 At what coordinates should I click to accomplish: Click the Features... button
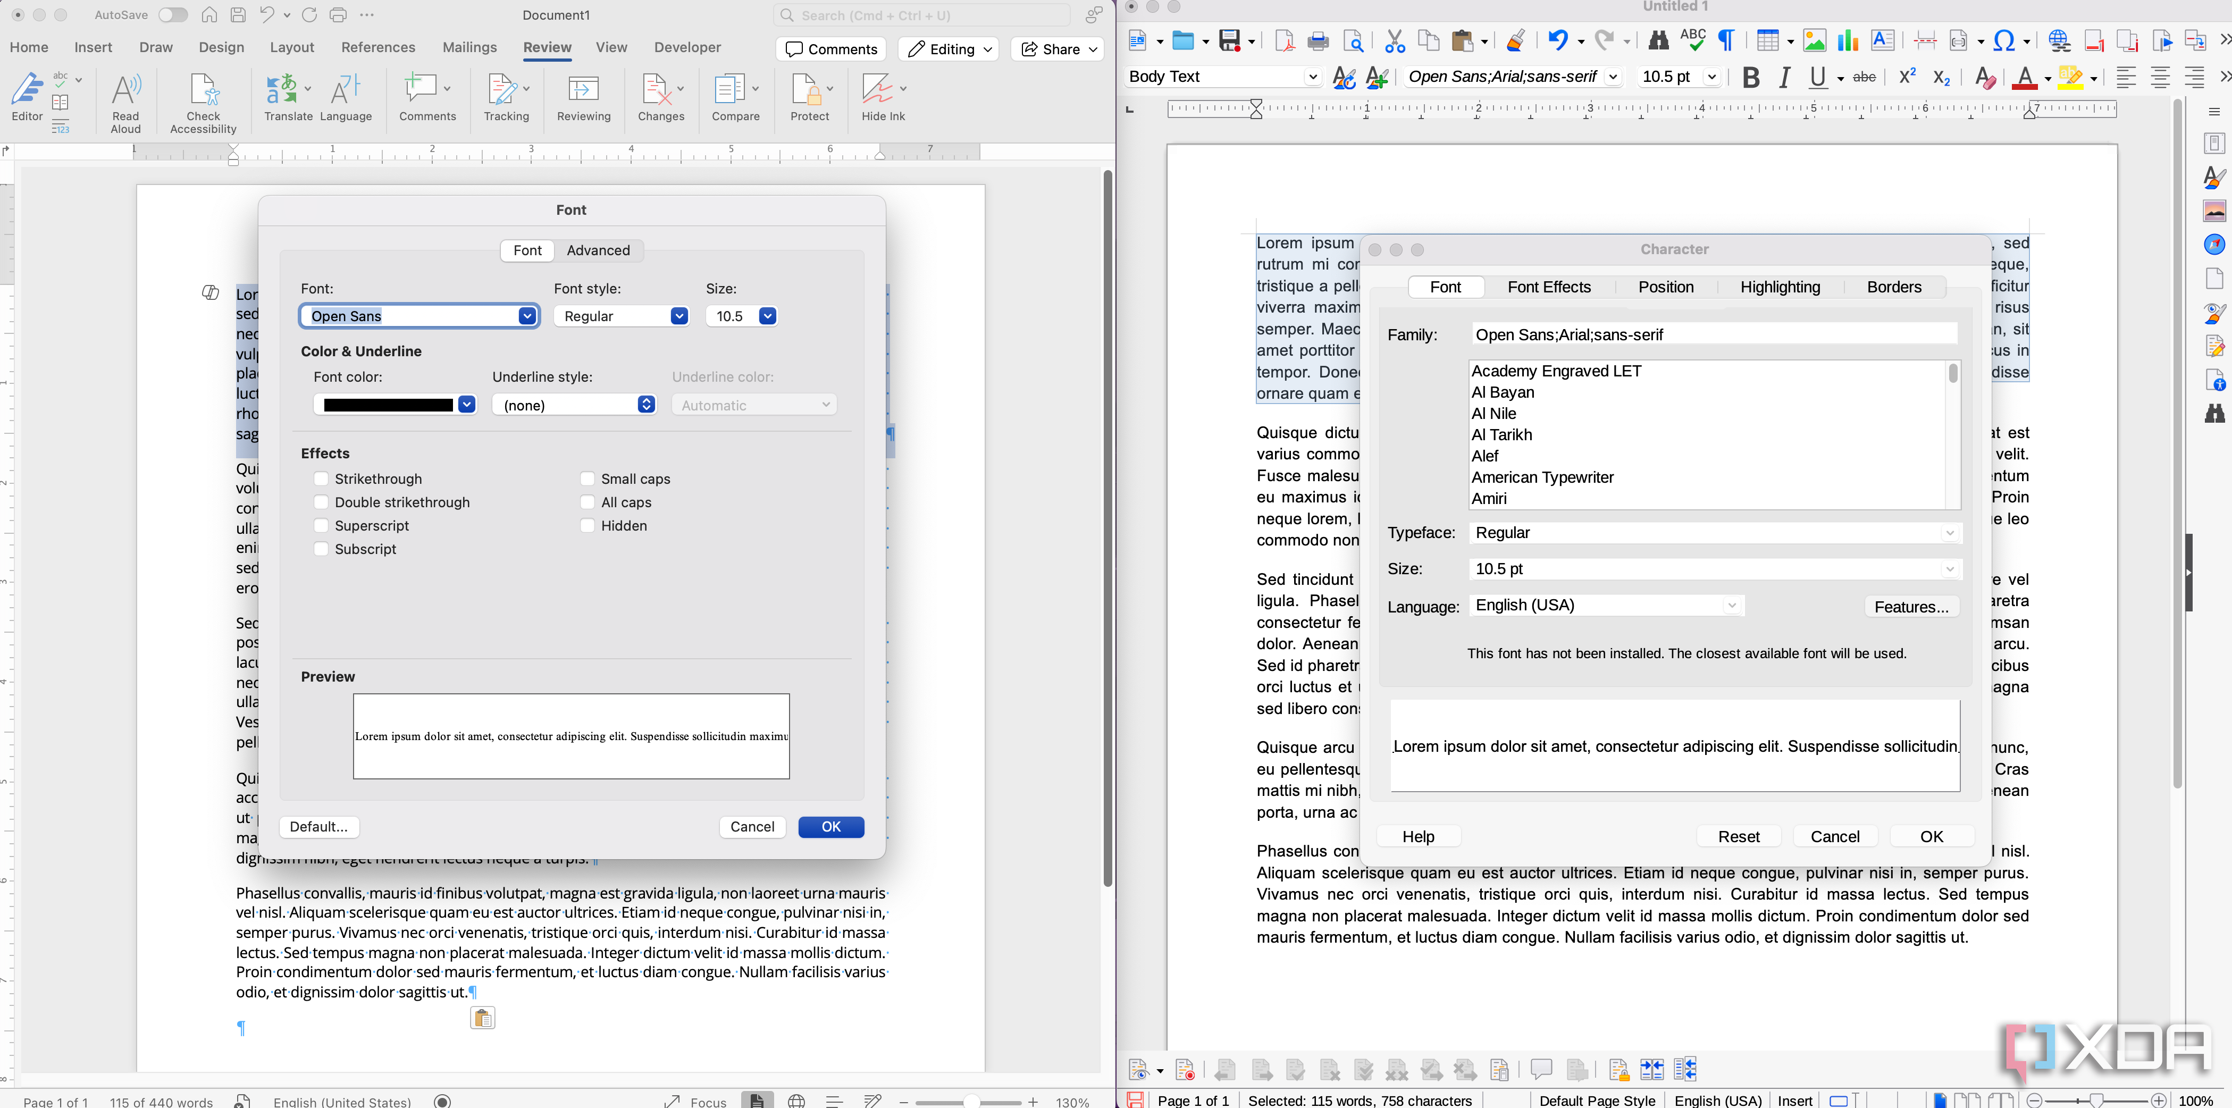pyautogui.click(x=1911, y=607)
